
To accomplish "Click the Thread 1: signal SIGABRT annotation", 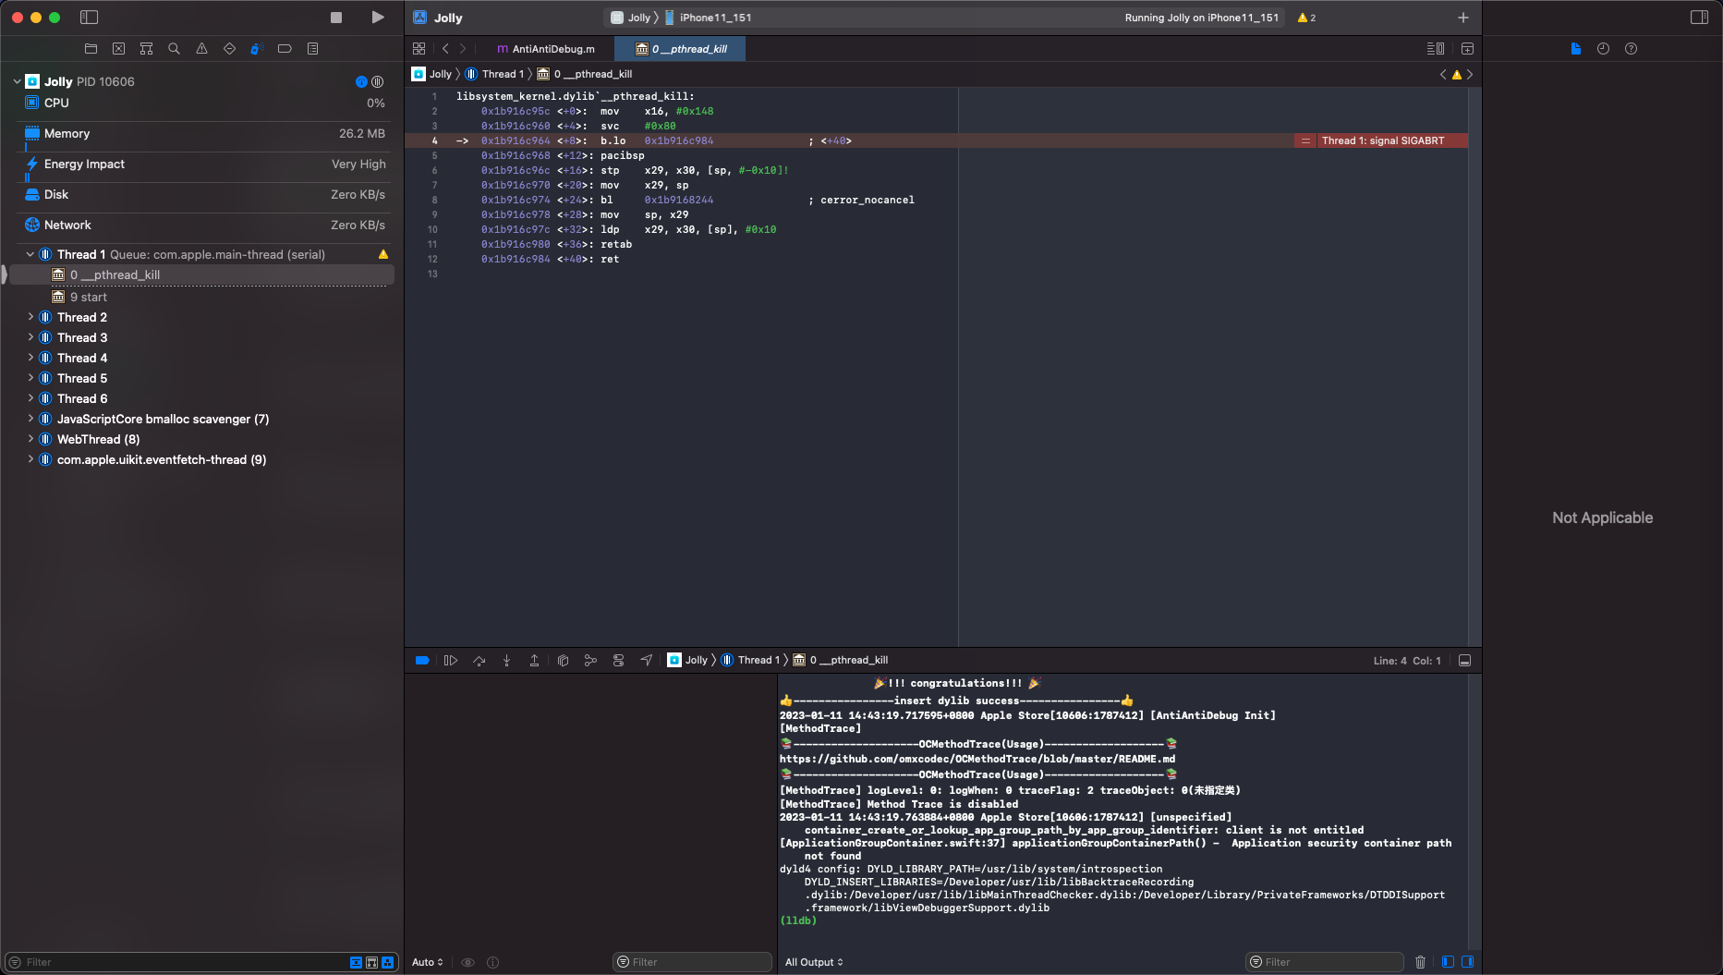I will click(x=1381, y=140).
